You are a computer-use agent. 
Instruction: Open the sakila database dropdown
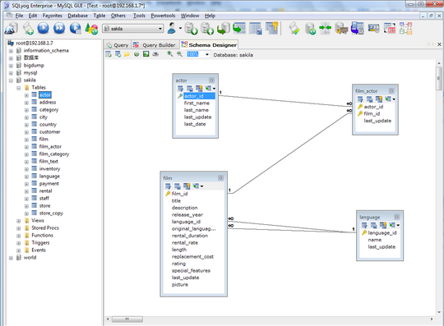(160, 29)
